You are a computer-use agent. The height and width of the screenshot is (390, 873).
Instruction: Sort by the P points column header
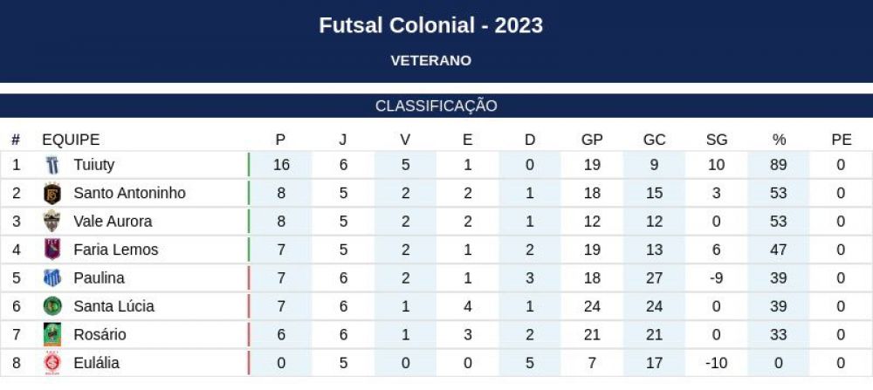[280, 140]
